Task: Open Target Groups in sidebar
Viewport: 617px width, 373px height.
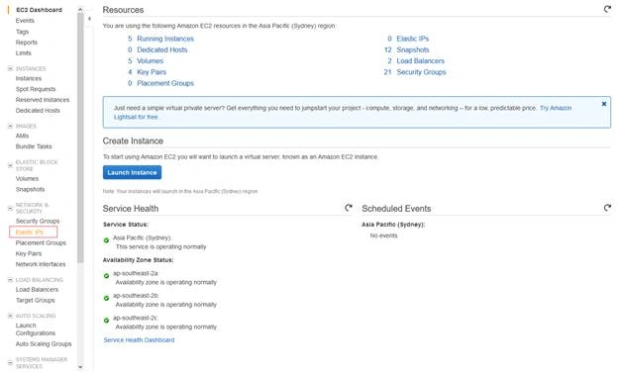Action: [x=35, y=300]
